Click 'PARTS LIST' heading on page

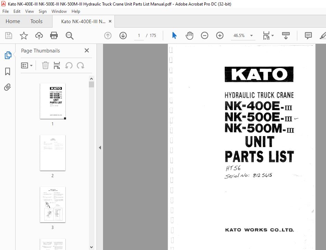point(259,156)
